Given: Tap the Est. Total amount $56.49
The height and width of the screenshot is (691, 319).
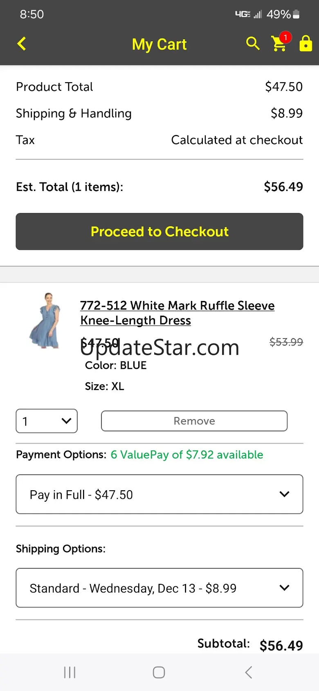Looking at the screenshot, I should pos(283,187).
